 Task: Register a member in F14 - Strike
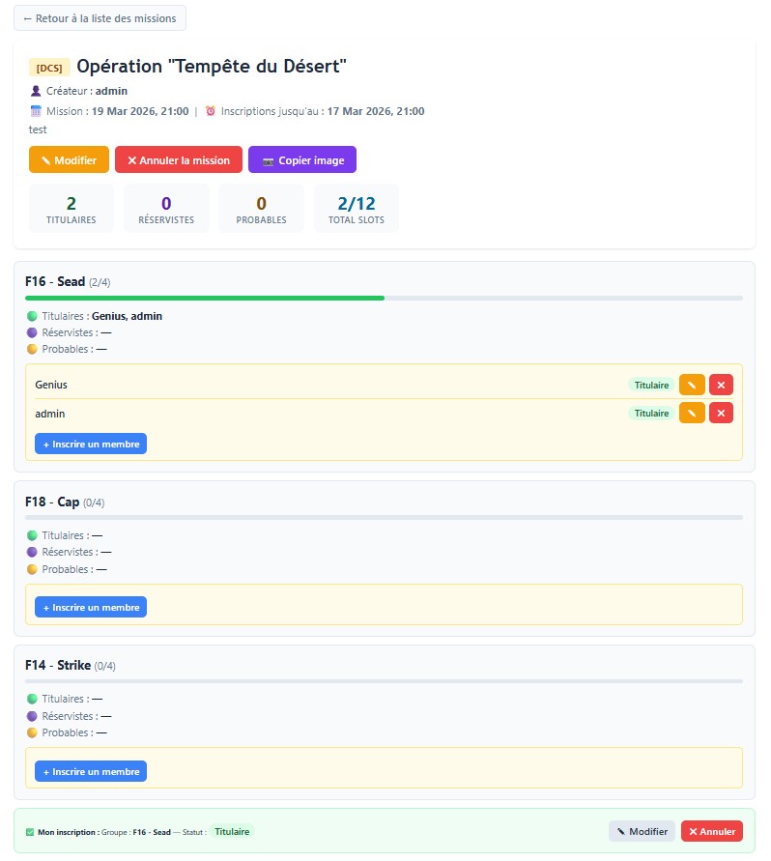click(91, 771)
